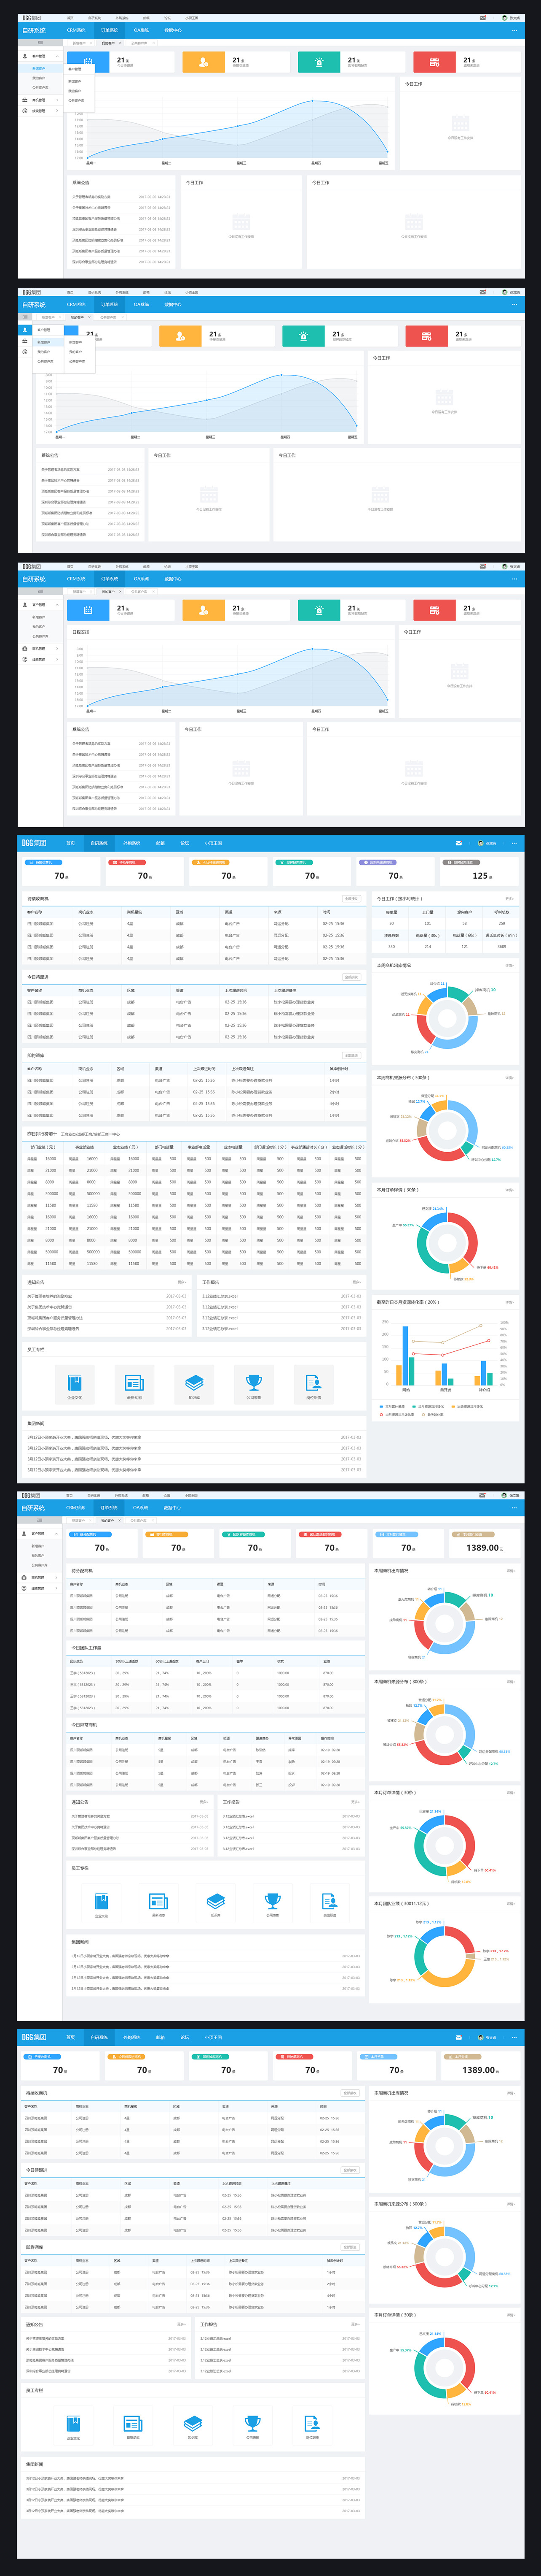541x2576 pixels.
Task: Switch to 数据中心 tab in third mockup
Action: (x=173, y=578)
